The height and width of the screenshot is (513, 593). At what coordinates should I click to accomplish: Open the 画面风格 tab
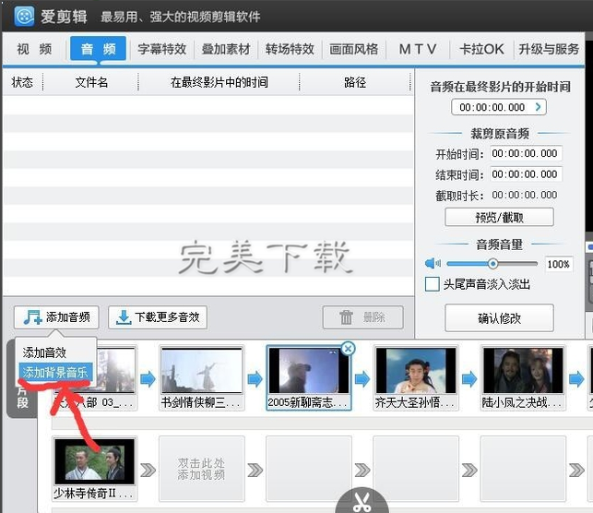(x=353, y=49)
